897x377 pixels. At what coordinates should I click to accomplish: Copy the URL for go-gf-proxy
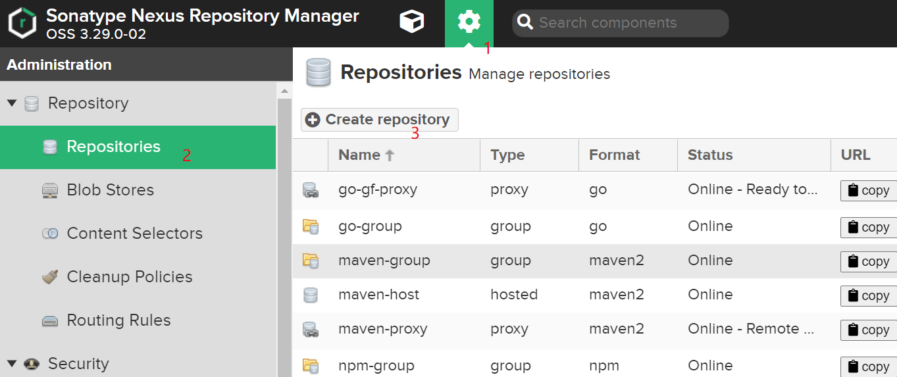[869, 190]
